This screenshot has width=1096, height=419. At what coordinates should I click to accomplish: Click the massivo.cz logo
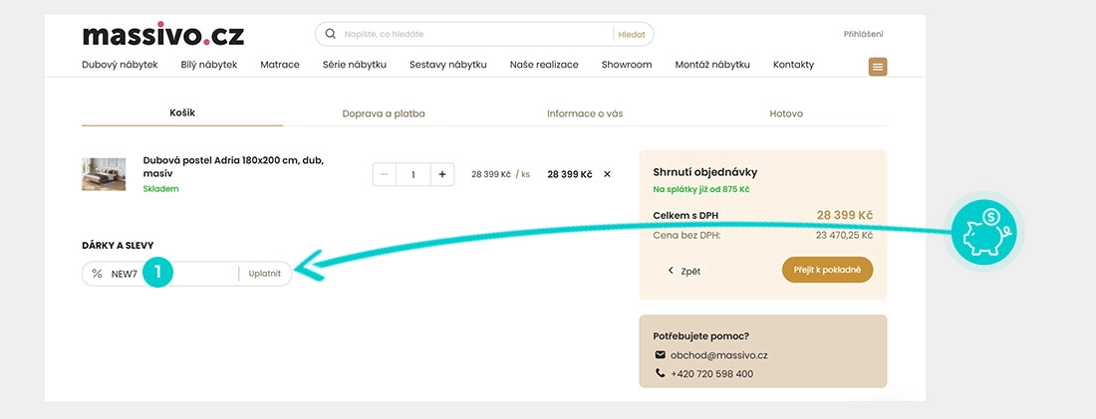tap(163, 34)
